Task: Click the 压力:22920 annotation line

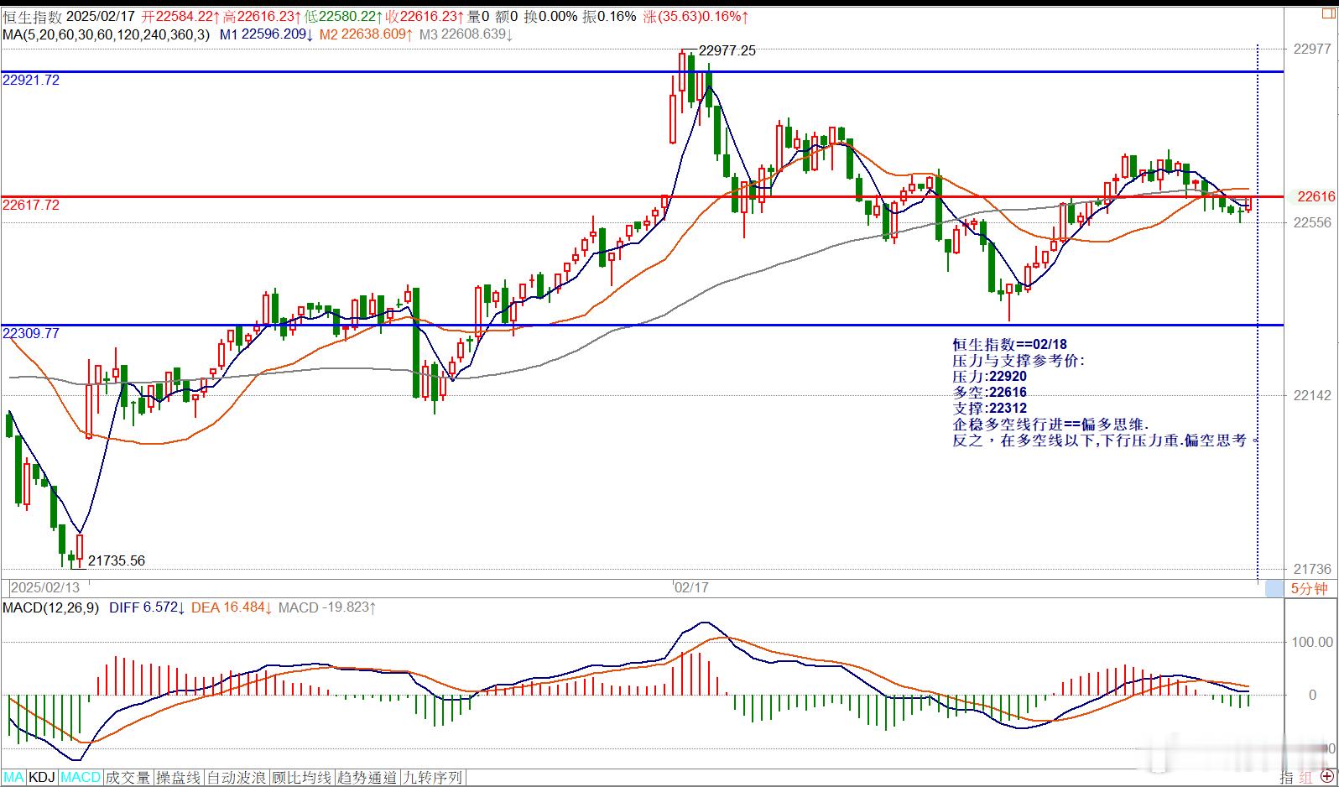Action: point(989,377)
